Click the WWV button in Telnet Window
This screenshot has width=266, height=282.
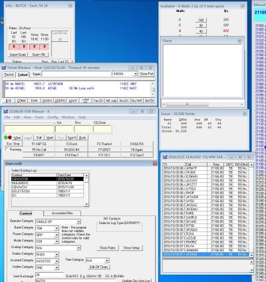coord(72,100)
